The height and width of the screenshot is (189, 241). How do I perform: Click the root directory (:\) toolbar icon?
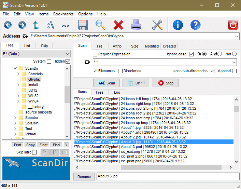(51, 25)
